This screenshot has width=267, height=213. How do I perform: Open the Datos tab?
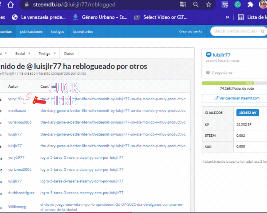tap(69, 54)
